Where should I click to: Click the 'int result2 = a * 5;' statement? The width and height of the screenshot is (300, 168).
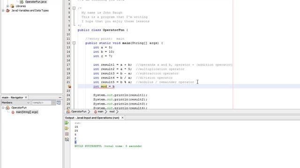112,69
